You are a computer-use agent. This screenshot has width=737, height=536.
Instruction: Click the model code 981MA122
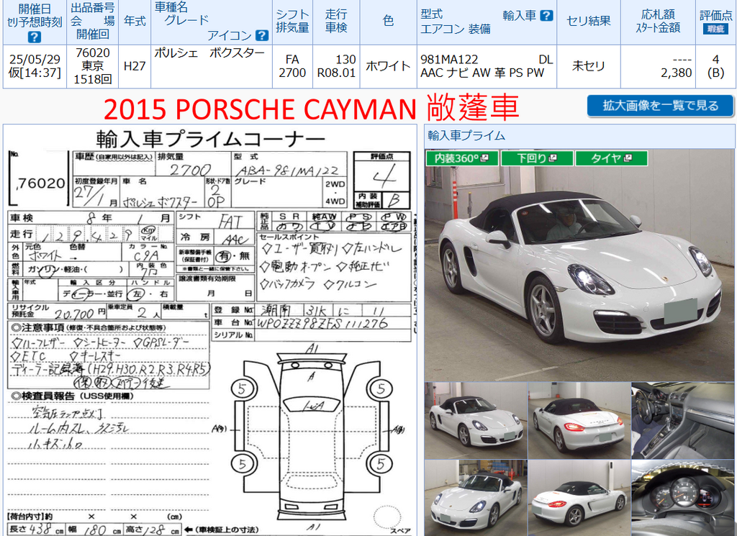coord(449,60)
